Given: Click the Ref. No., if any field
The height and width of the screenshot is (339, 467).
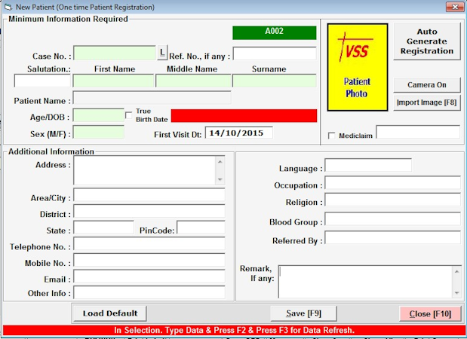Looking at the screenshot, I should pos(275,53).
